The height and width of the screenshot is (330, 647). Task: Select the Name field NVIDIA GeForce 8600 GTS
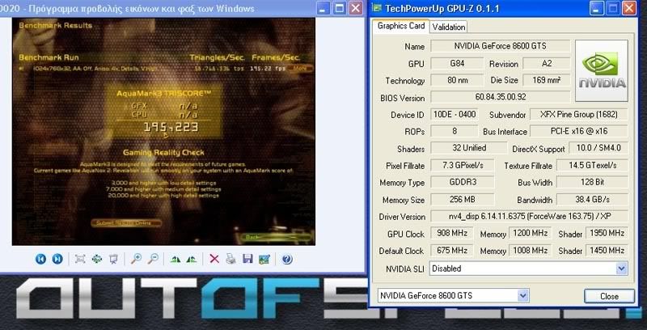(500, 46)
